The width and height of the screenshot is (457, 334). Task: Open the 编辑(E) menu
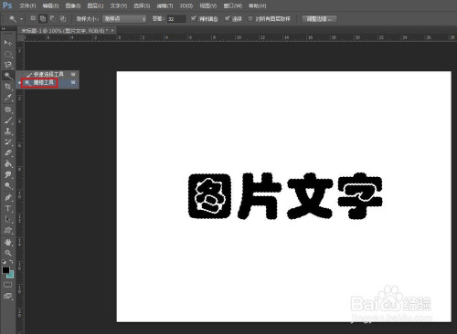point(50,5)
